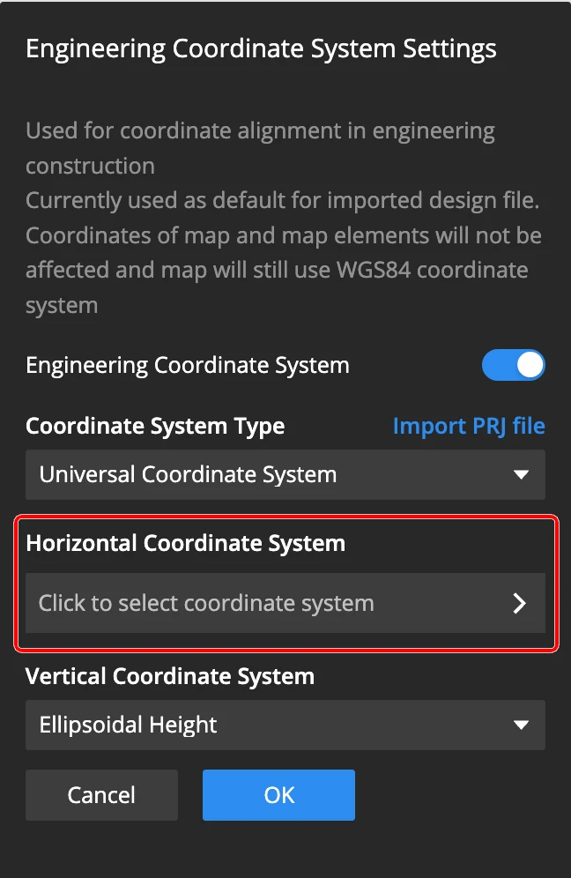Viewport: 571px width, 878px height.
Task: Click the Universal Coordinate System text
Action: click(188, 474)
